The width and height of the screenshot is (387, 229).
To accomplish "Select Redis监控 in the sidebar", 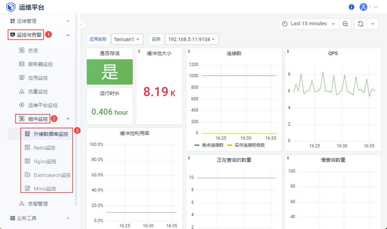I will [x=44, y=148].
